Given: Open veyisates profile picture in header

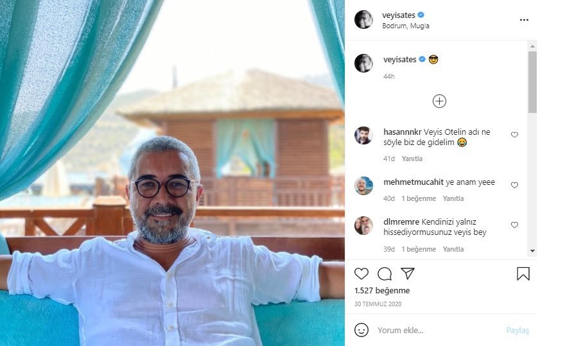Looking at the screenshot, I should coord(363,19).
